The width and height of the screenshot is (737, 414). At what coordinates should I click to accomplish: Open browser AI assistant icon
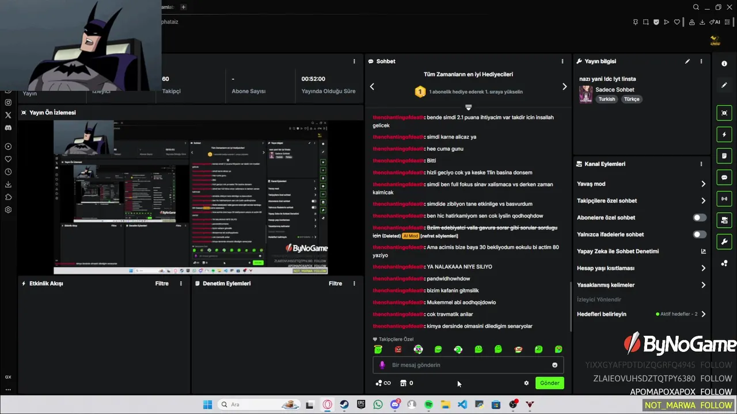[716, 22]
